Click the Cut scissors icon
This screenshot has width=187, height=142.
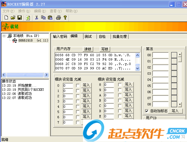pyautogui.click(x=37, y=18)
